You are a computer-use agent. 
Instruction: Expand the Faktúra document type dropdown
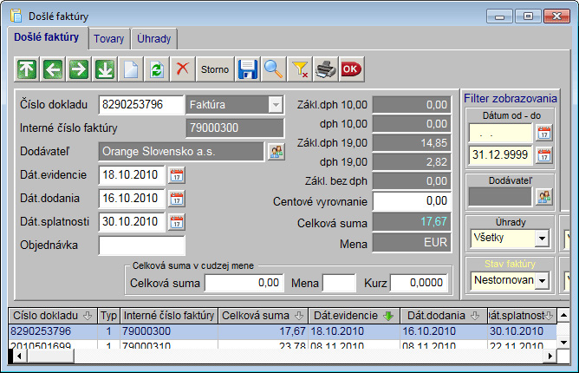[276, 104]
